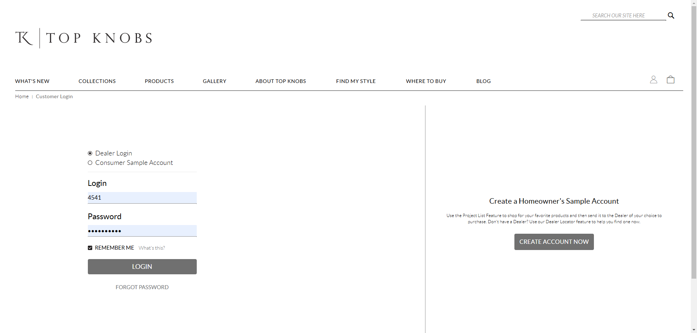Open the About Top Knobs menu

(x=281, y=81)
